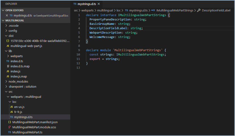
Task: Close the mystrings.d.ts editor tab
Action: [x=99, y=4]
